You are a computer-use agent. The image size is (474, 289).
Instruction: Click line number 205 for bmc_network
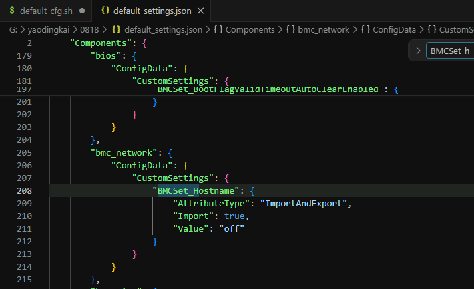[x=24, y=152]
